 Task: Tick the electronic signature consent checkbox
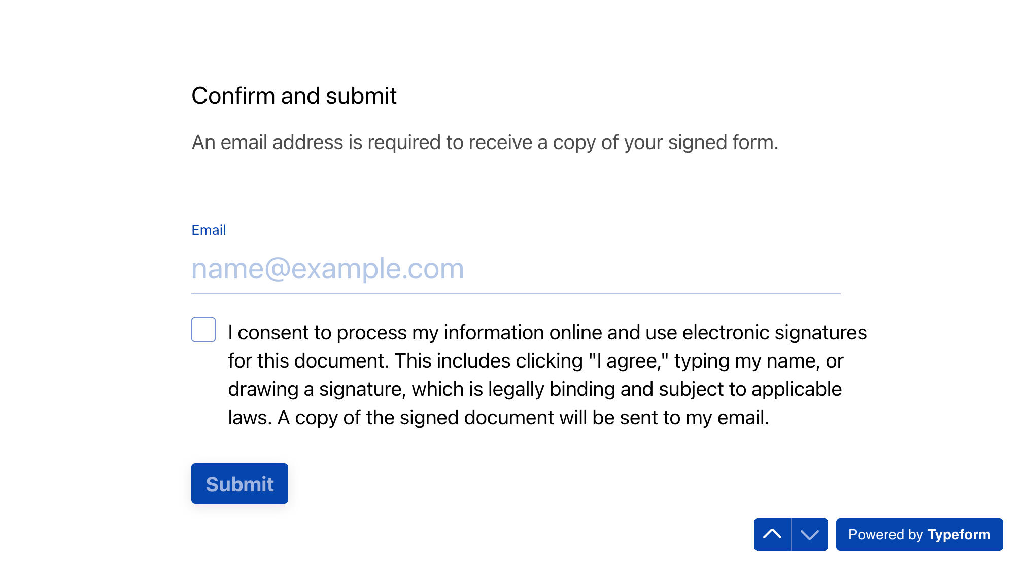point(203,330)
